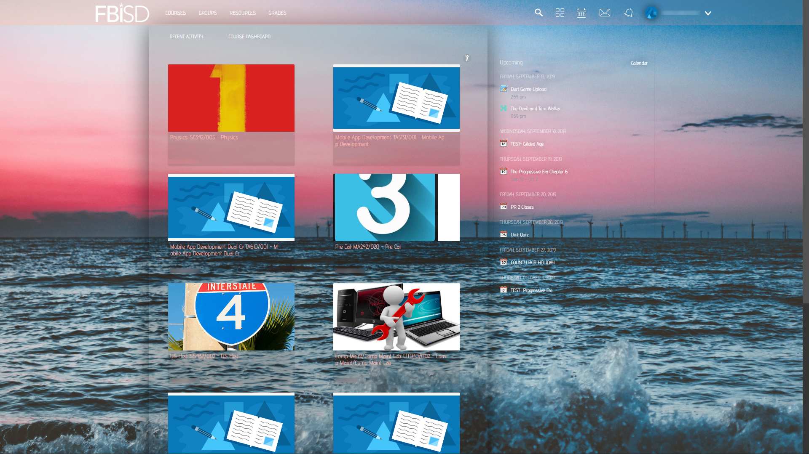Viewport: 809px width, 454px height.
Task: Click the Dart Game Upload assignment icon
Action: (x=504, y=88)
